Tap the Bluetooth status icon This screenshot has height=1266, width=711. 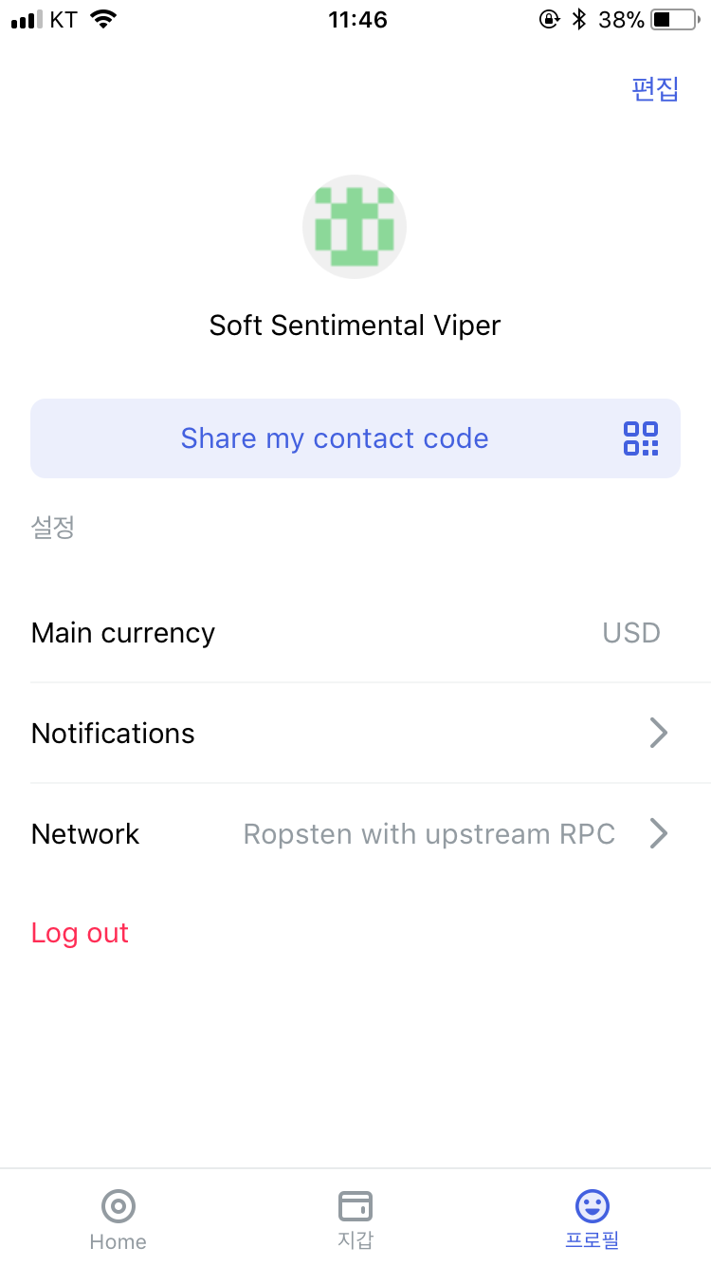[579, 20]
